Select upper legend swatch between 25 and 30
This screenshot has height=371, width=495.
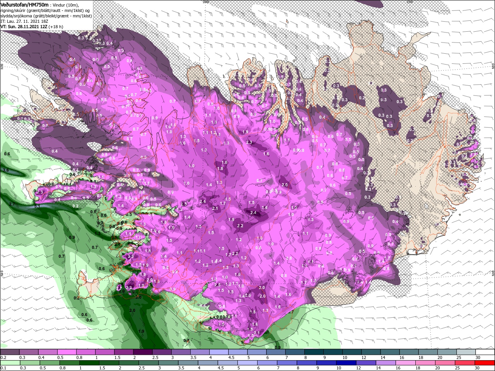(466, 352)
